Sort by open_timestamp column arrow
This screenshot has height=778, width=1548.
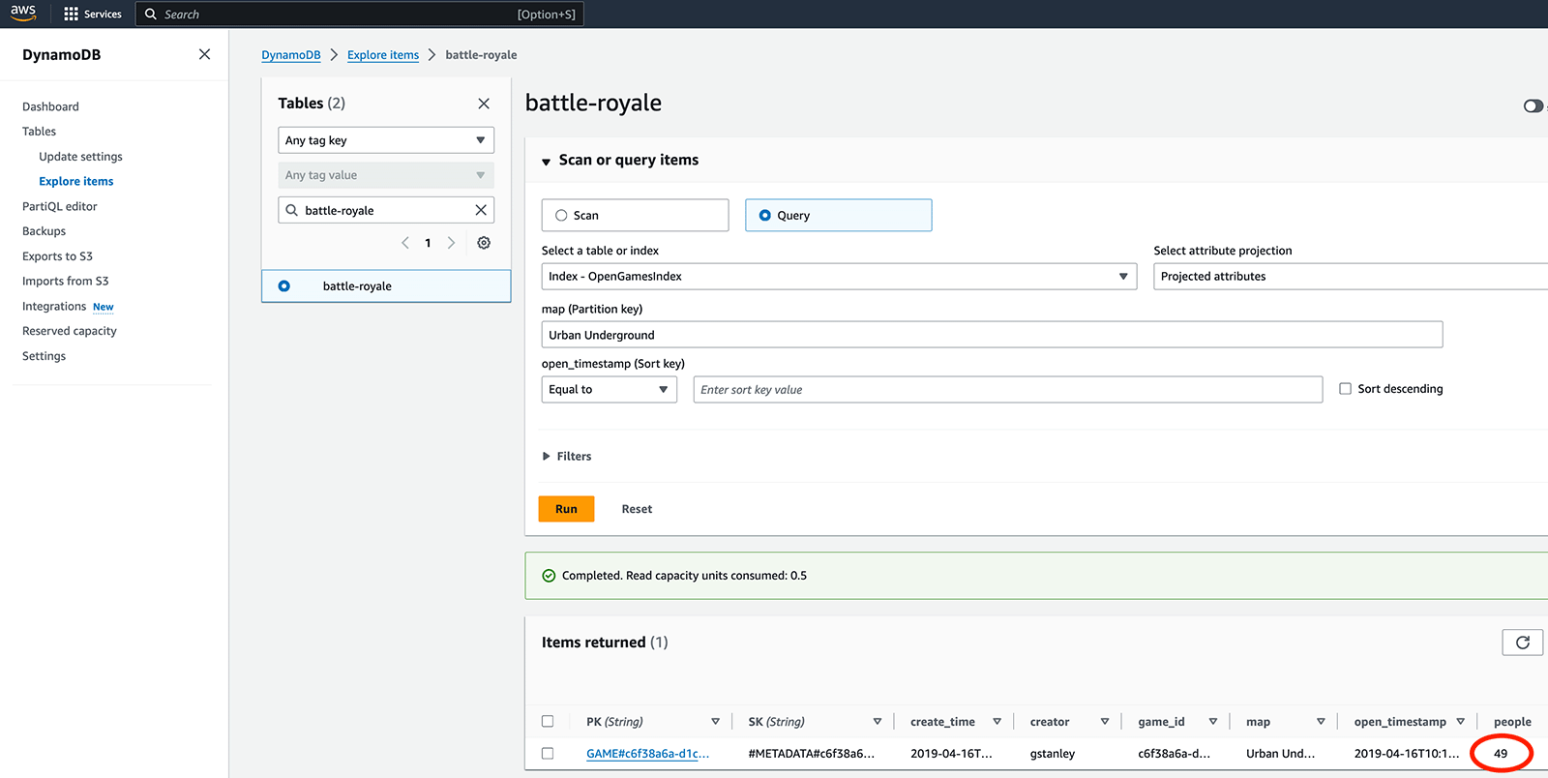click(x=1461, y=722)
